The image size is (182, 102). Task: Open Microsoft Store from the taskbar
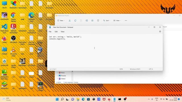[88, 99]
